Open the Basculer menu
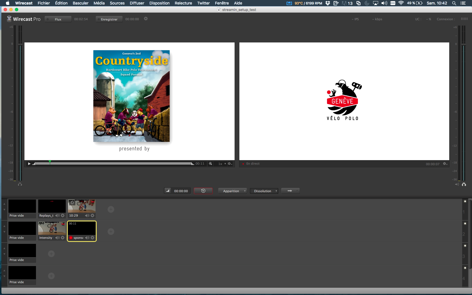 [x=80, y=3]
